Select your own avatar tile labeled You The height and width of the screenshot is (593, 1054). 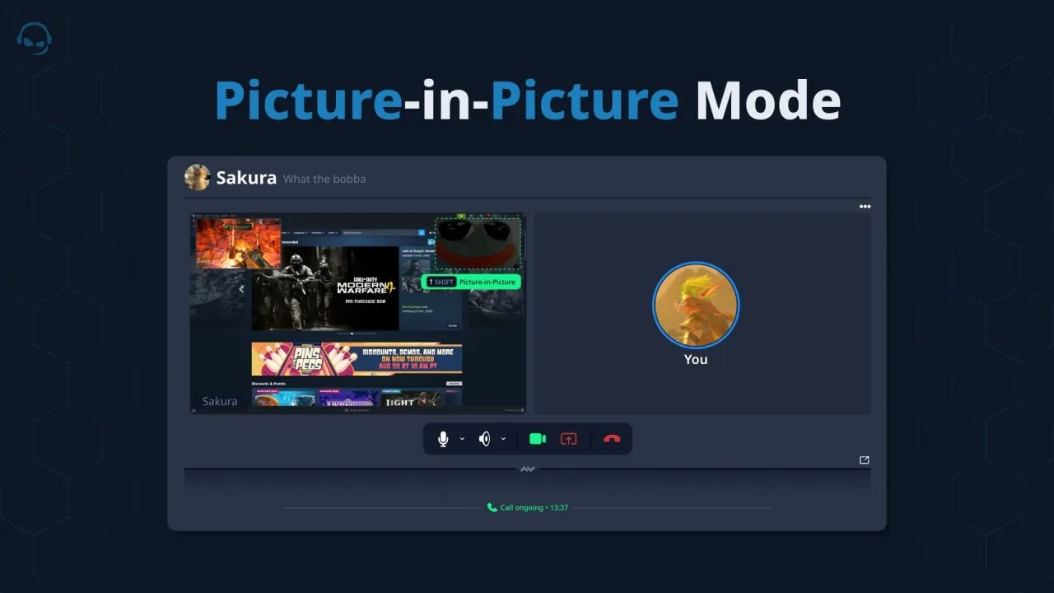point(696,306)
